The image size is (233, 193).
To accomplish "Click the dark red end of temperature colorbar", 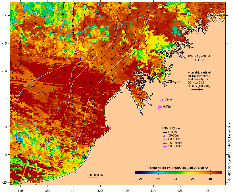I will click(x=220, y=173).
